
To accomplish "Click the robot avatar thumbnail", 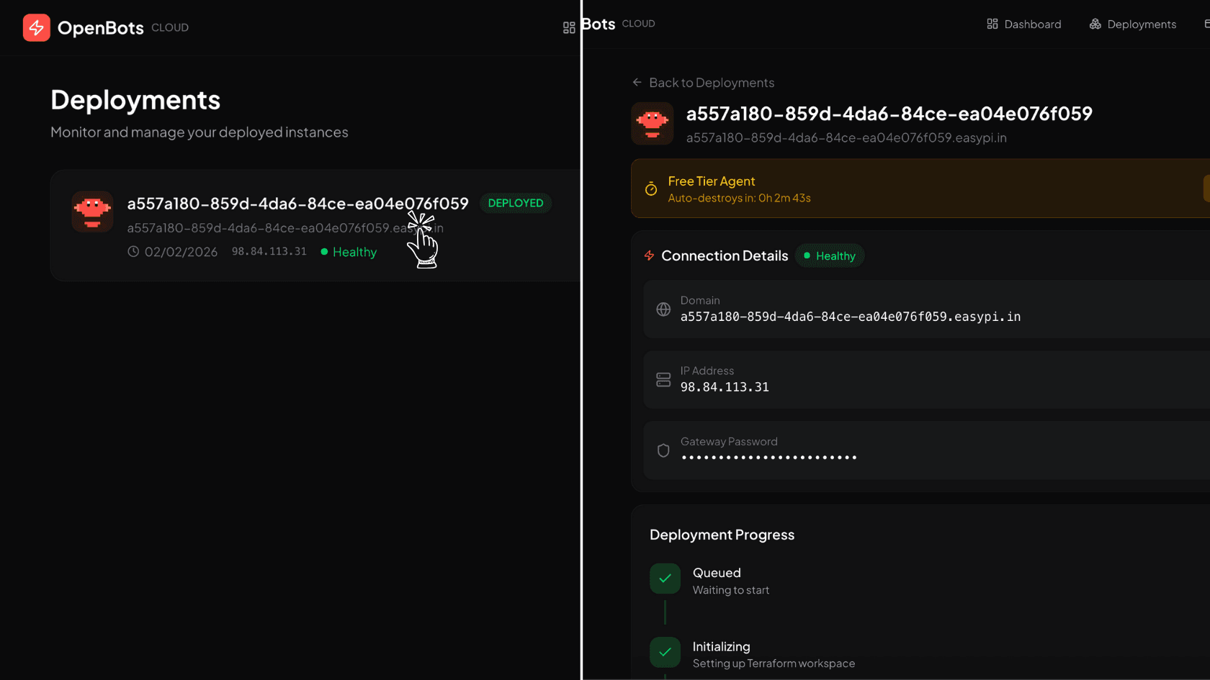I will tap(652, 123).
